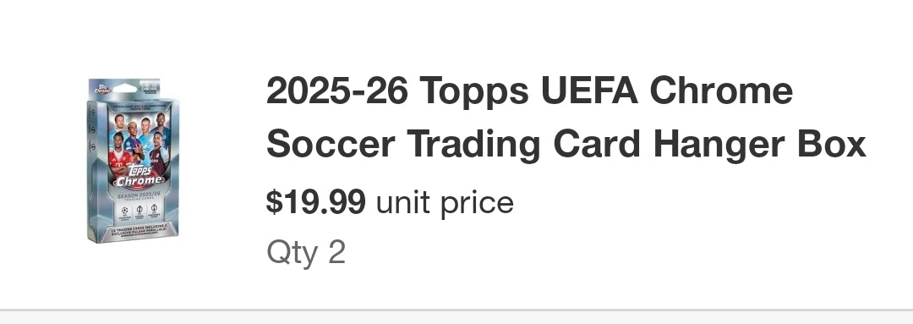This screenshot has height=324, width=913.
Task: Click the $19.99 price amount
Action: point(315,202)
